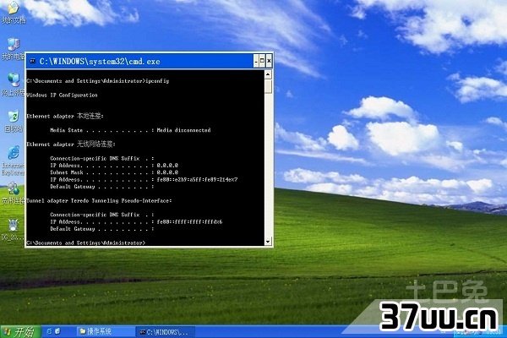Maximize the cmd.exe window
The image size is (507, 338).
[262, 61]
